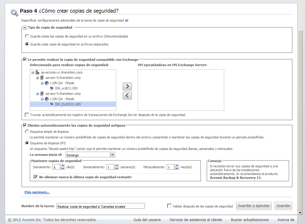
Task: Choose Esquema simple de limpieza option
Action: tap(27, 132)
